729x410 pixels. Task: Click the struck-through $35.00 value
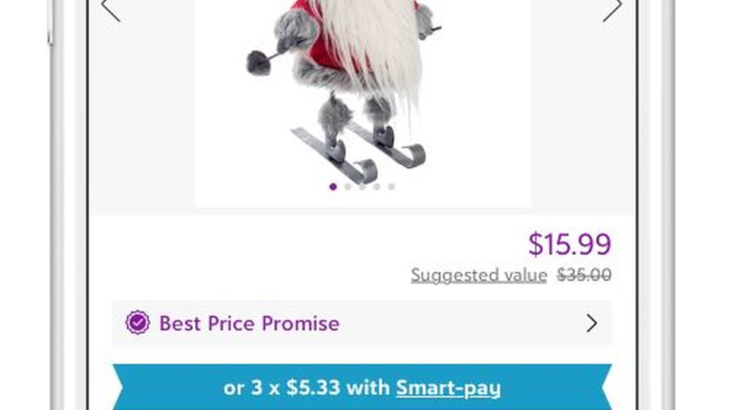[585, 275]
